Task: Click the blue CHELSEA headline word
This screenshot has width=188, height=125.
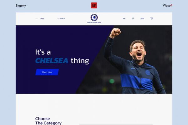Action: (x=52, y=61)
